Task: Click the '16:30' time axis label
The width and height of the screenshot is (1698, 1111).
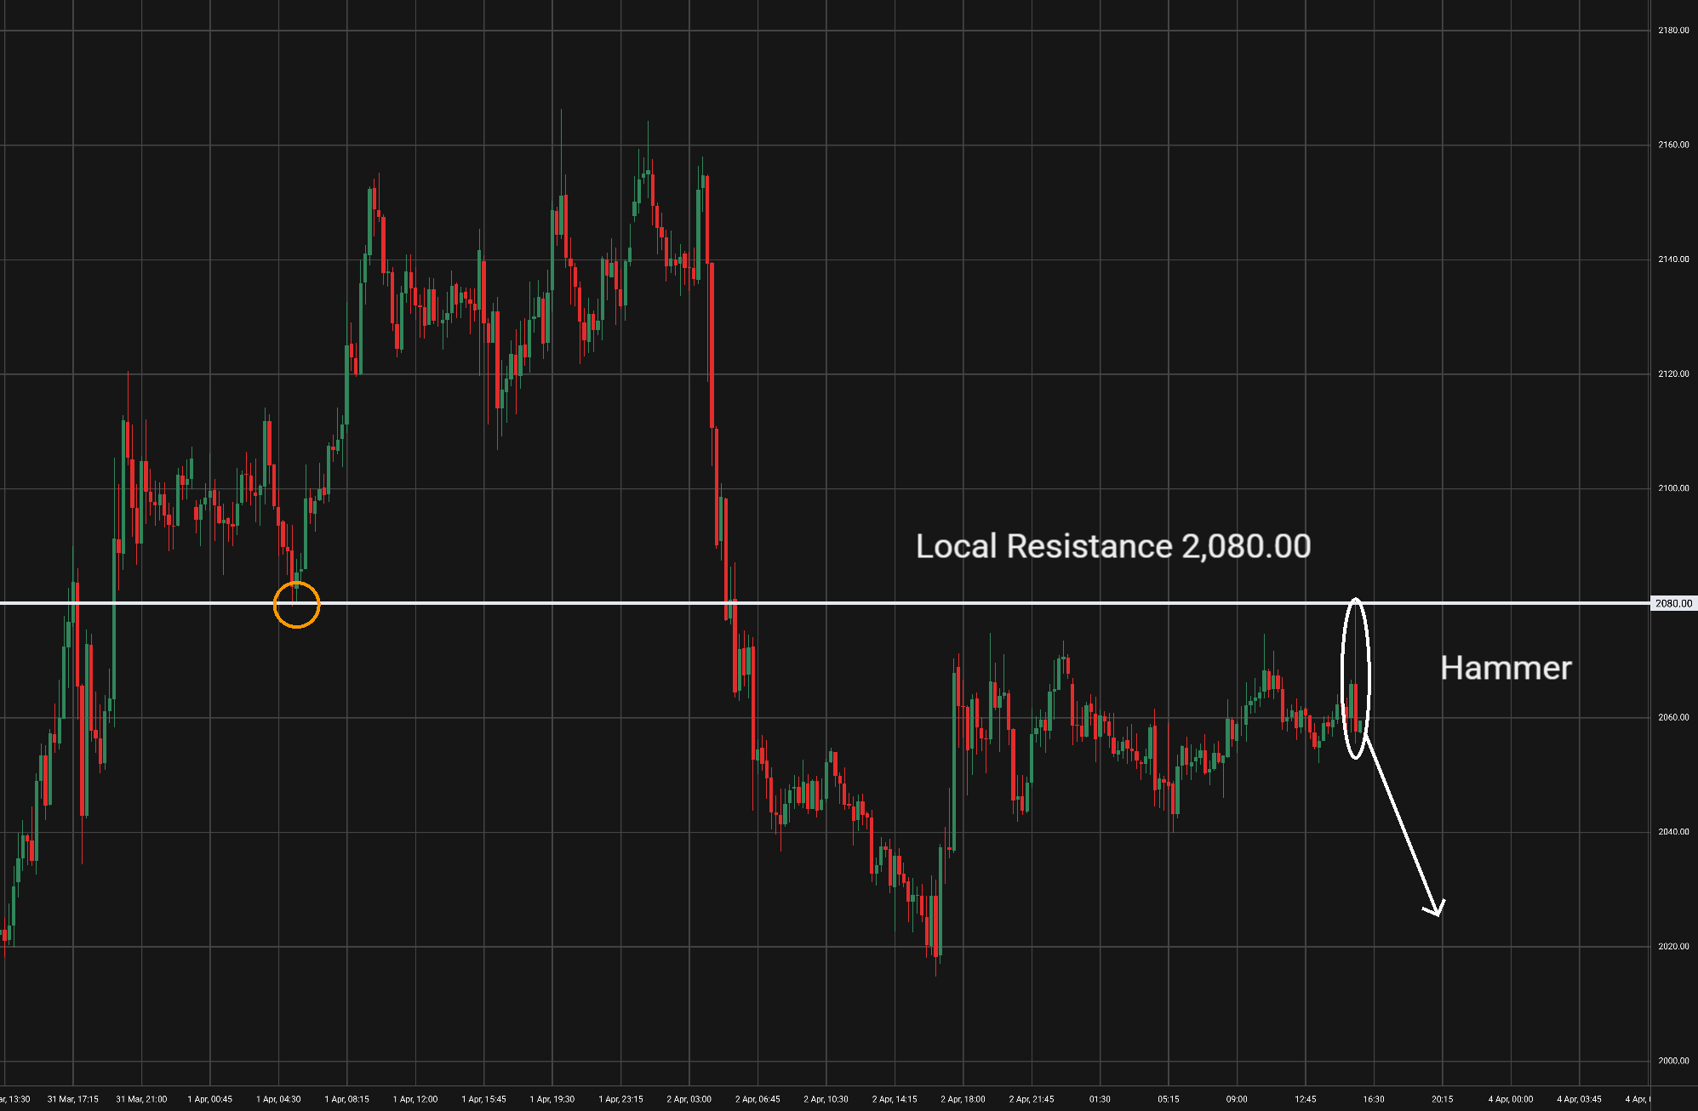Action: coord(1373,1099)
